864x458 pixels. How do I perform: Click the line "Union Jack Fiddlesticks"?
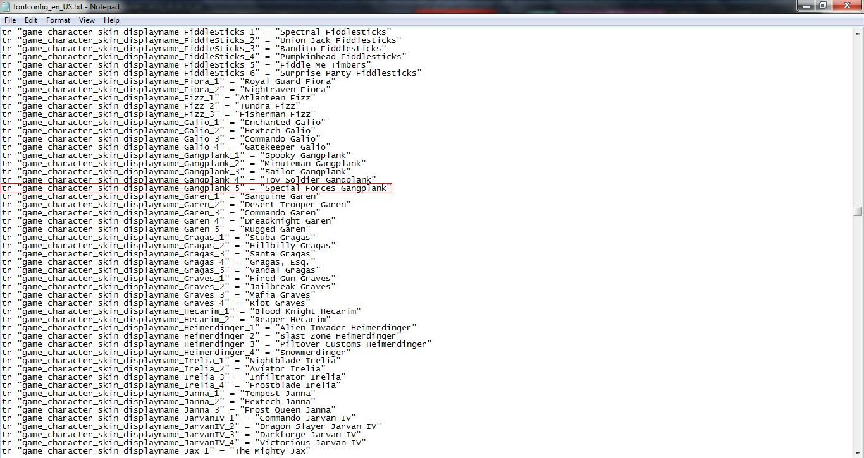[202, 40]
